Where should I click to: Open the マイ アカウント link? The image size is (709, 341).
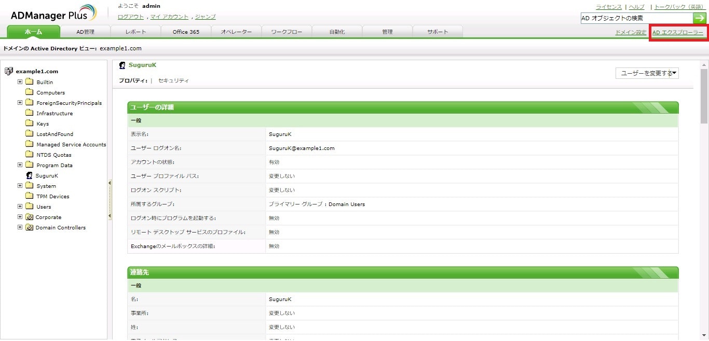tap(169, 17)
